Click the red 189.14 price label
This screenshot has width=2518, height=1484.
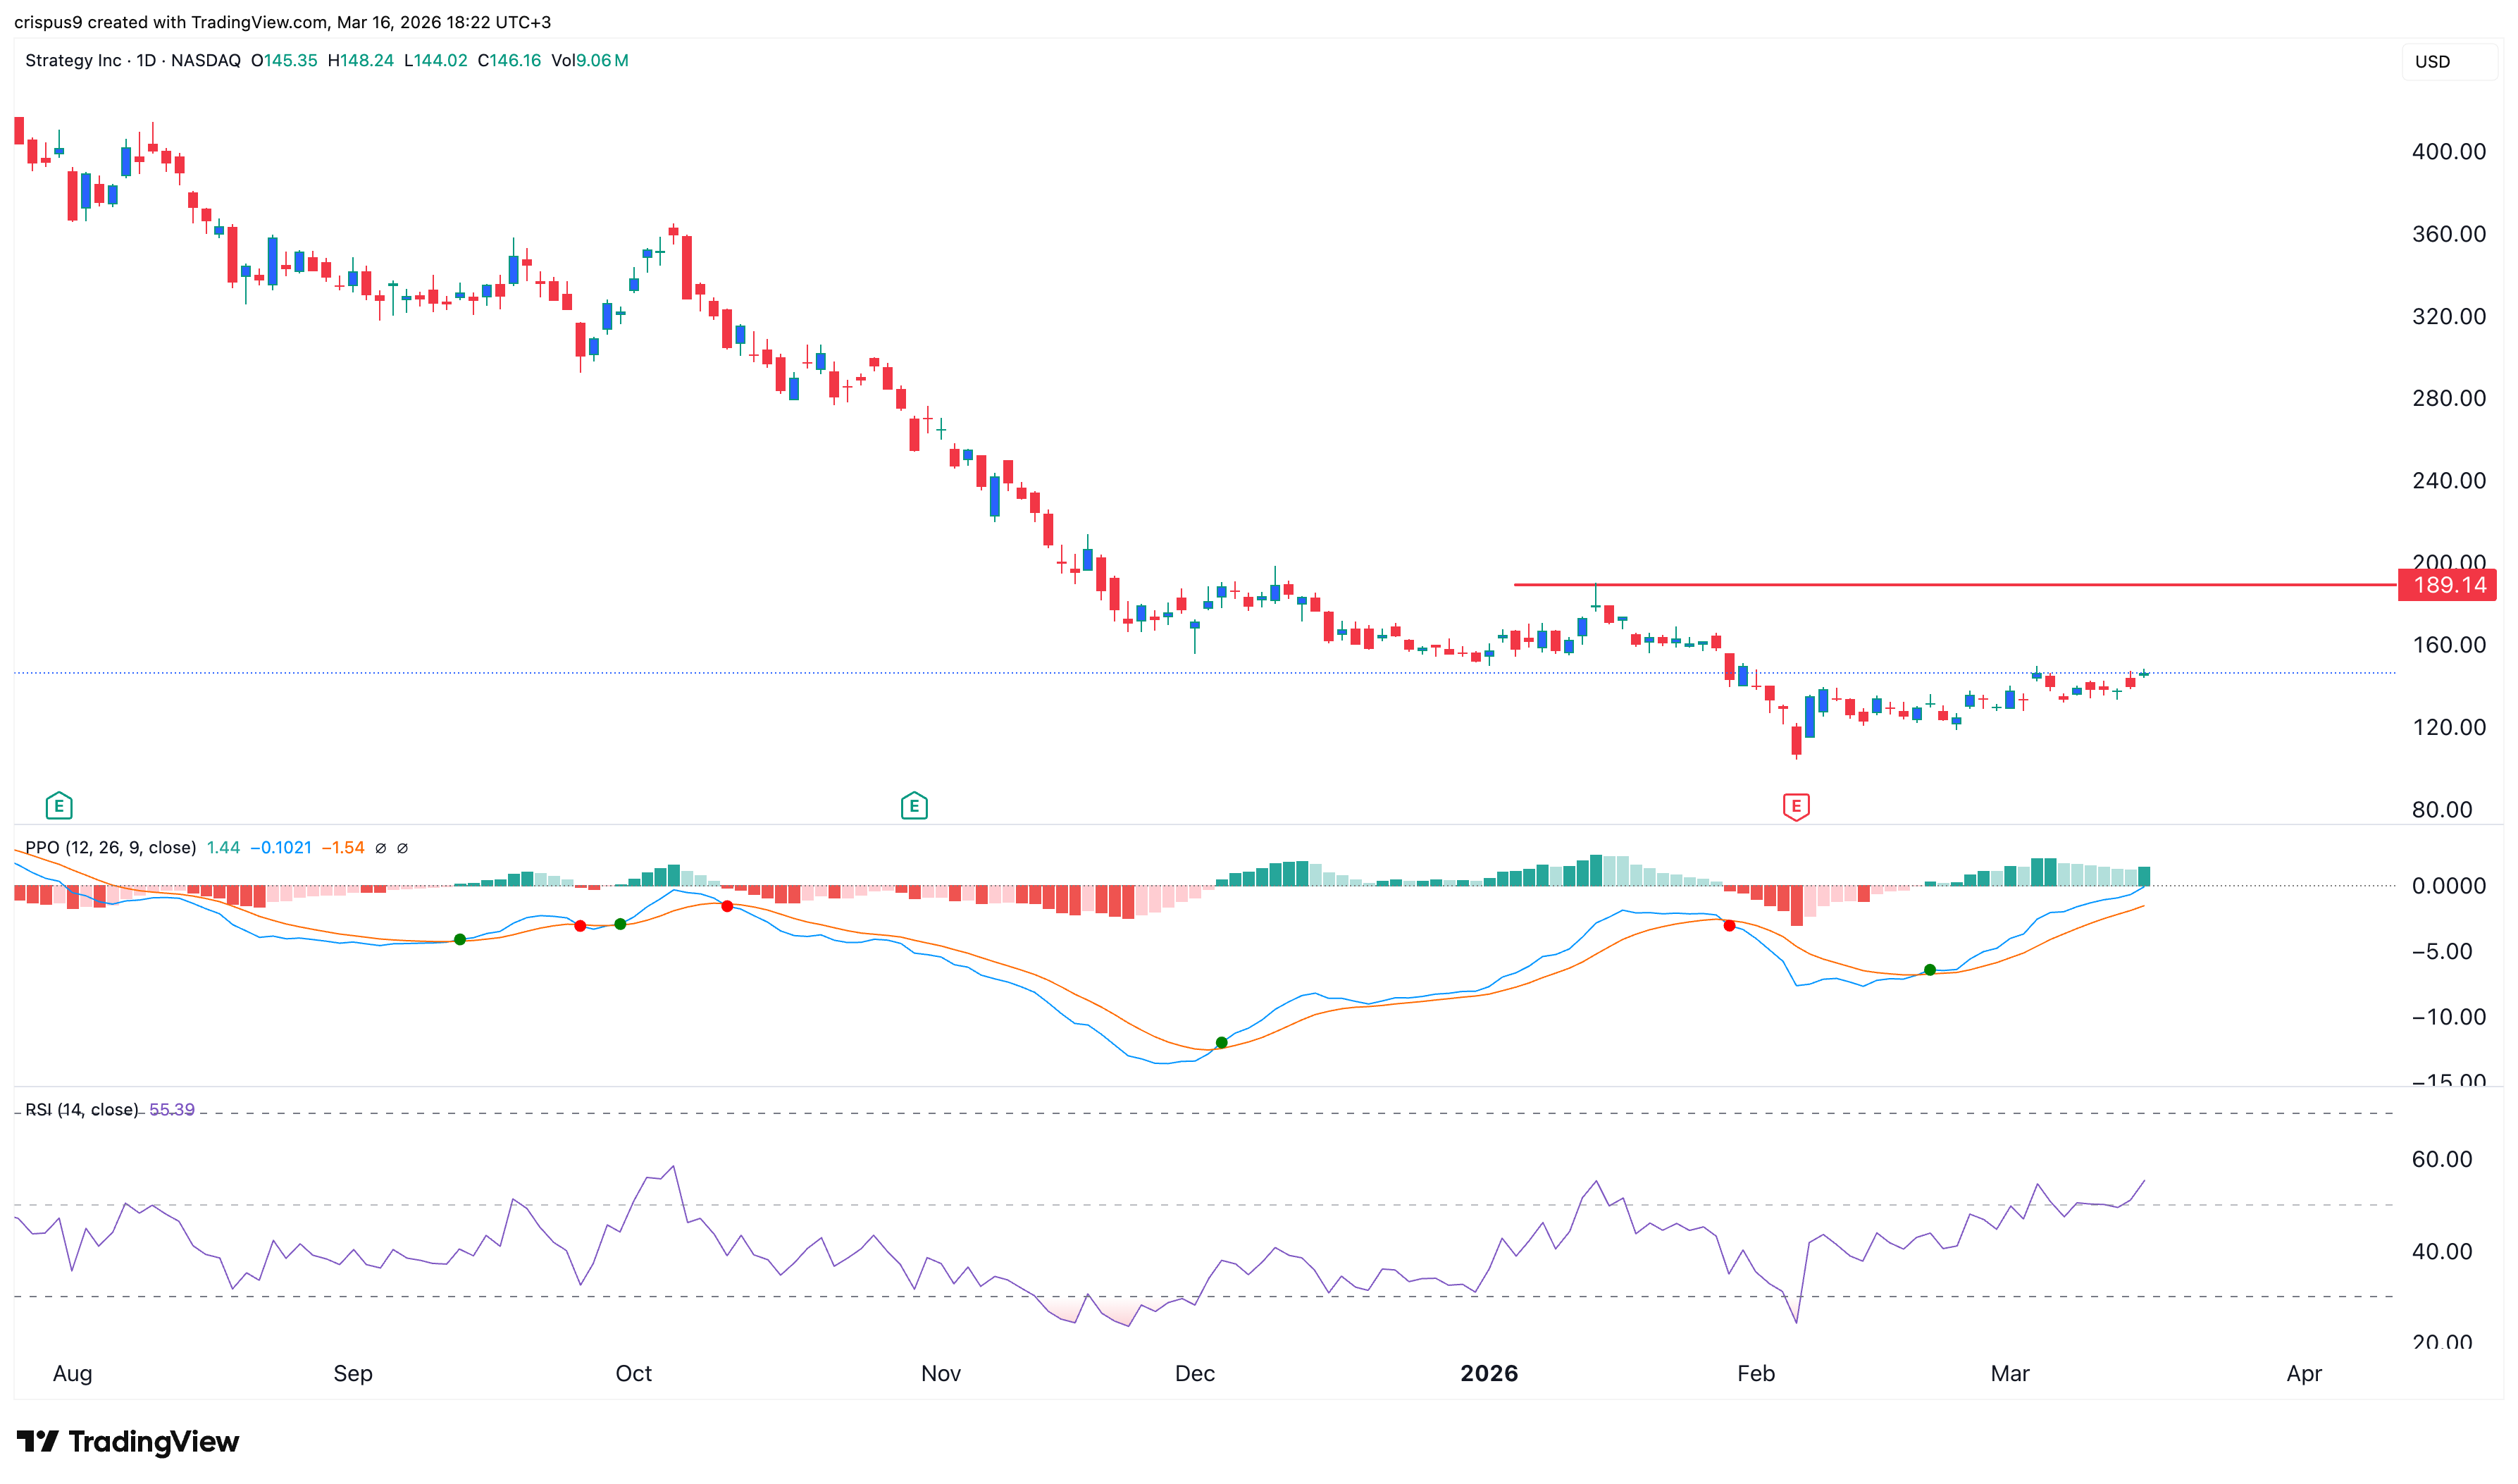pyautogui.click(x=2448, y=585)
